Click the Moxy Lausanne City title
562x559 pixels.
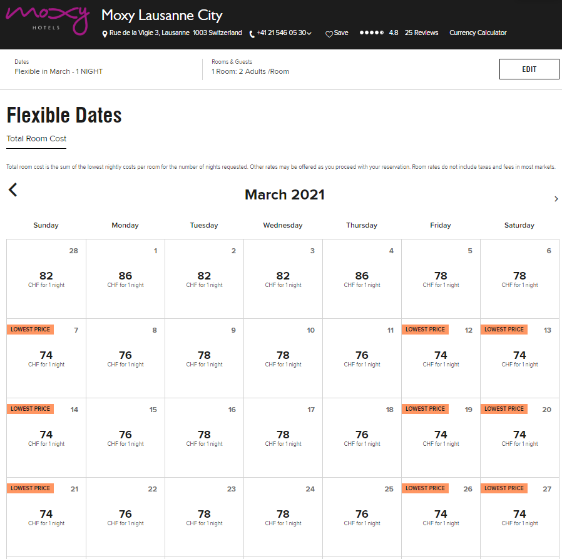[x=162, y=15]
